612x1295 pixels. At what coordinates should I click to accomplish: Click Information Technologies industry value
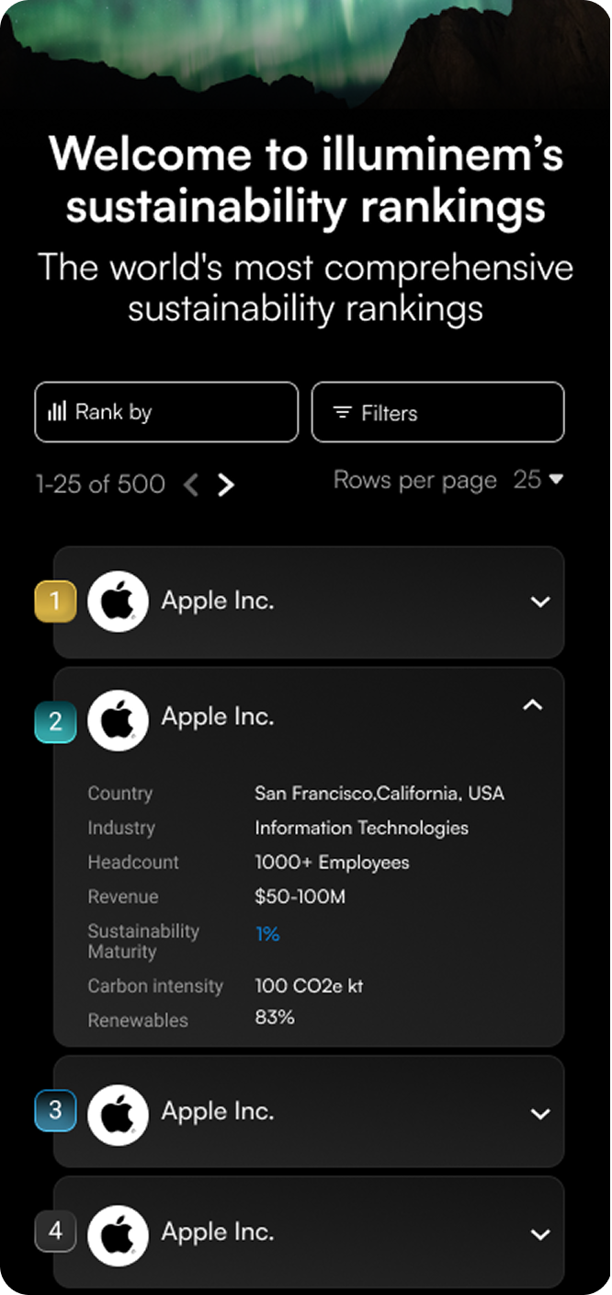(x=361, y=828)
